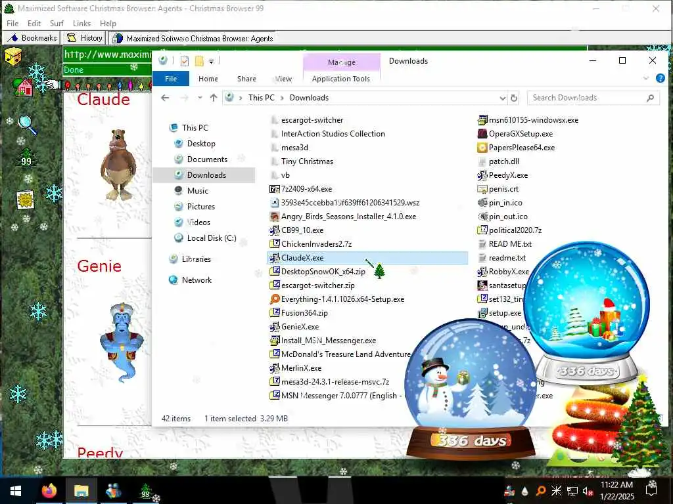Click the Christmas Browser 99 taskbar icon
The height and width of the screenshot is (504, 673).
click(x=147, y=491)
